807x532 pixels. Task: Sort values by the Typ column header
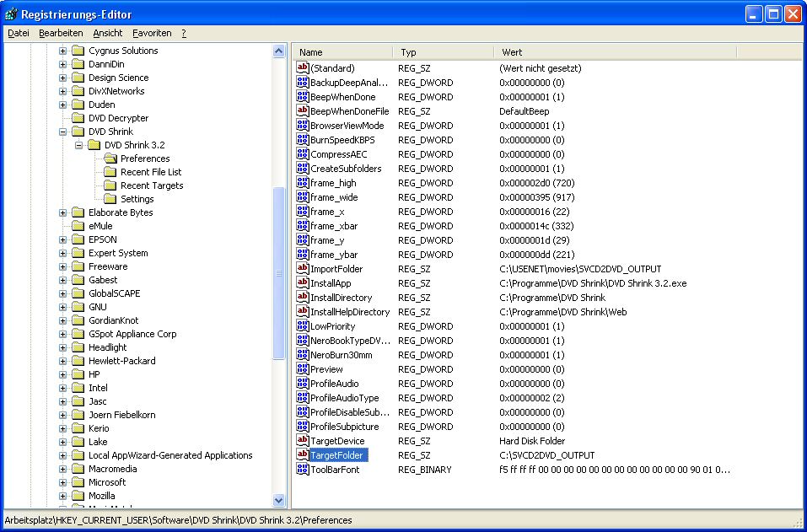443,52
